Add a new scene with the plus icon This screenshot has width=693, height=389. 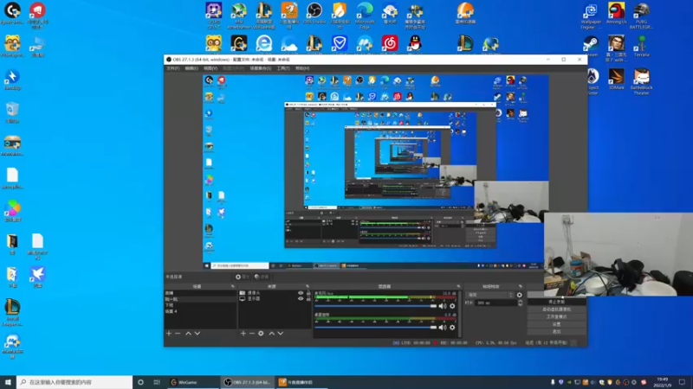point(168,334)
